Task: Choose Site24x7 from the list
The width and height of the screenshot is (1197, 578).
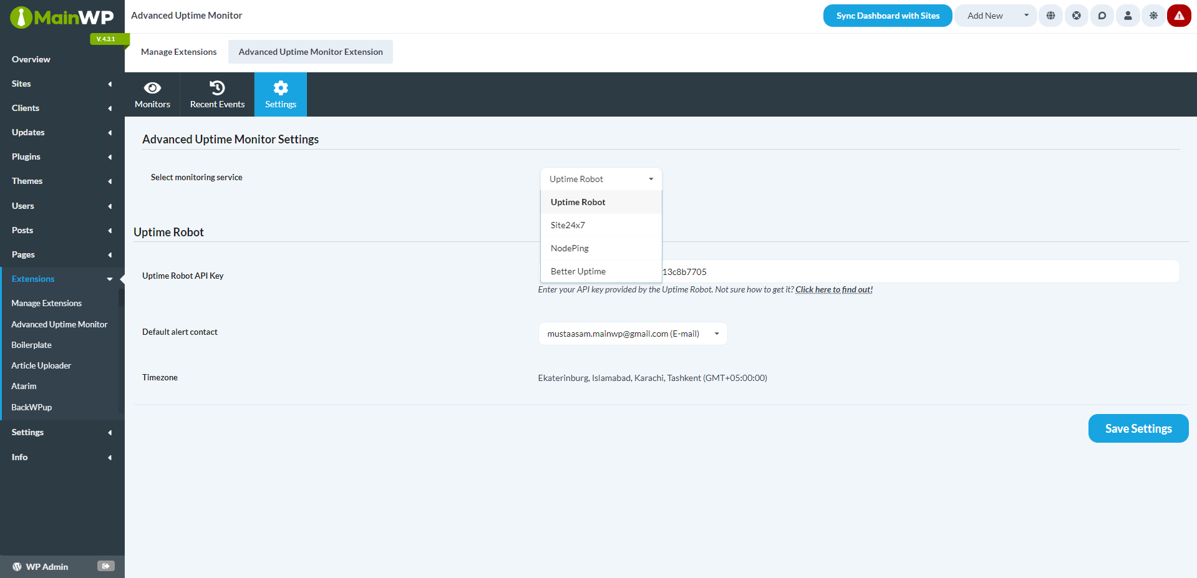Action: 601,225
